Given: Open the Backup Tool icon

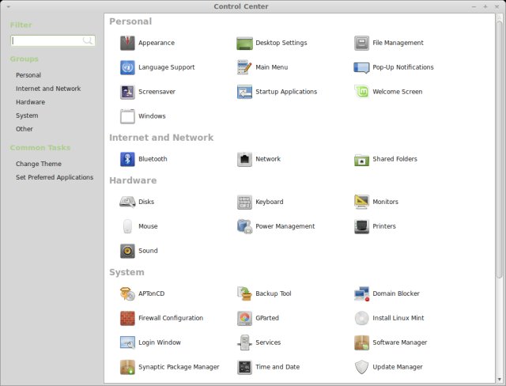Looking at the screenshot, I should coord(244,293).
